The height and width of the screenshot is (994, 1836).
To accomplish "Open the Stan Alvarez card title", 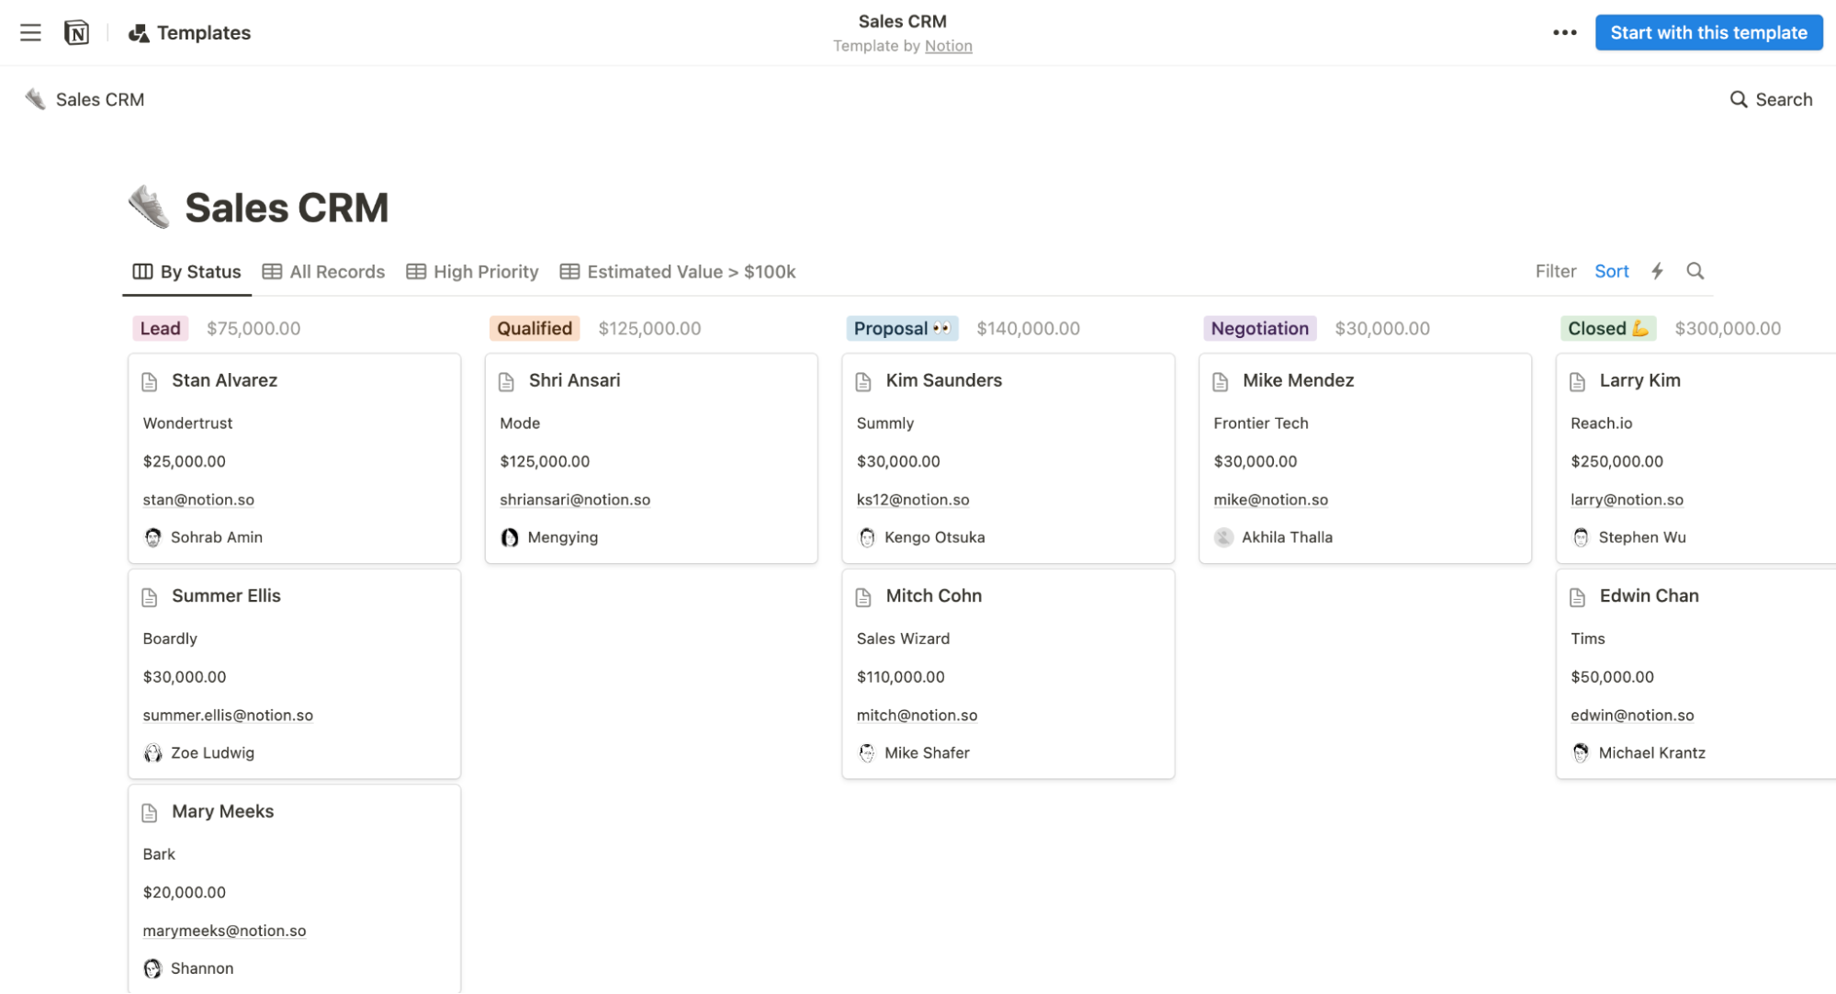I will pos(224,380).
